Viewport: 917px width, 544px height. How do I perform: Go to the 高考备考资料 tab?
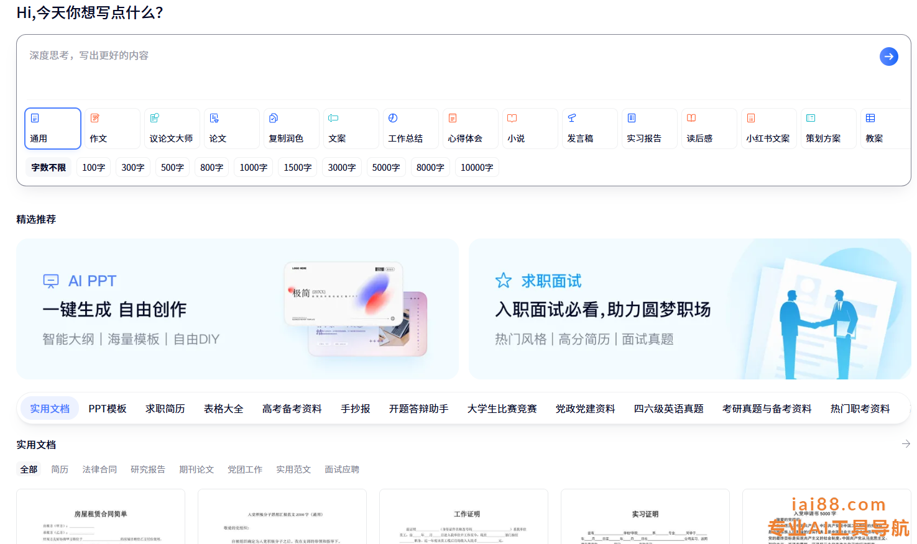(x=292, y=409)
